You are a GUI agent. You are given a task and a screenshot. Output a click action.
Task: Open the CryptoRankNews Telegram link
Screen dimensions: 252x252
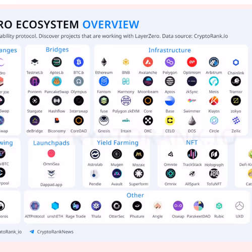coord(51,232)
